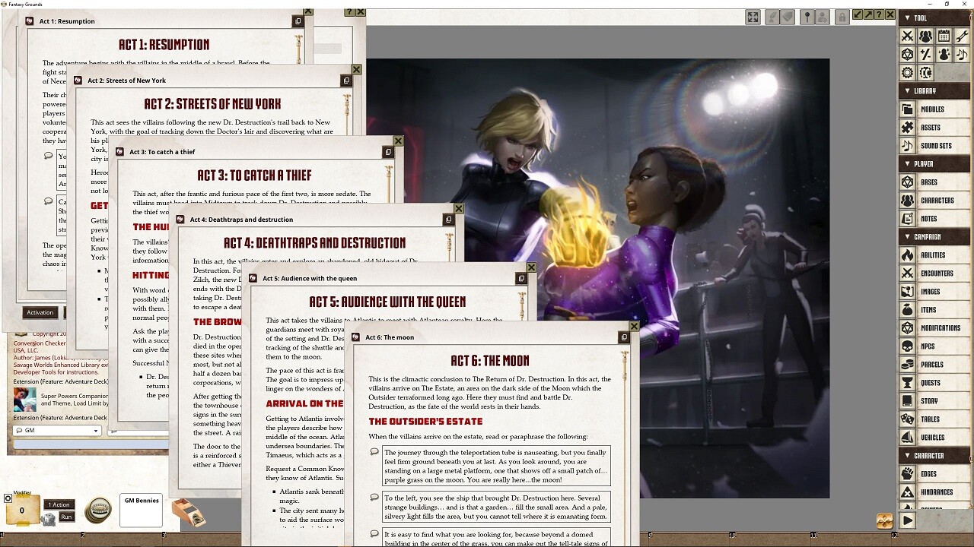Click the Activation button
This screenshot has width=974, height=547.
pos(40,312)
